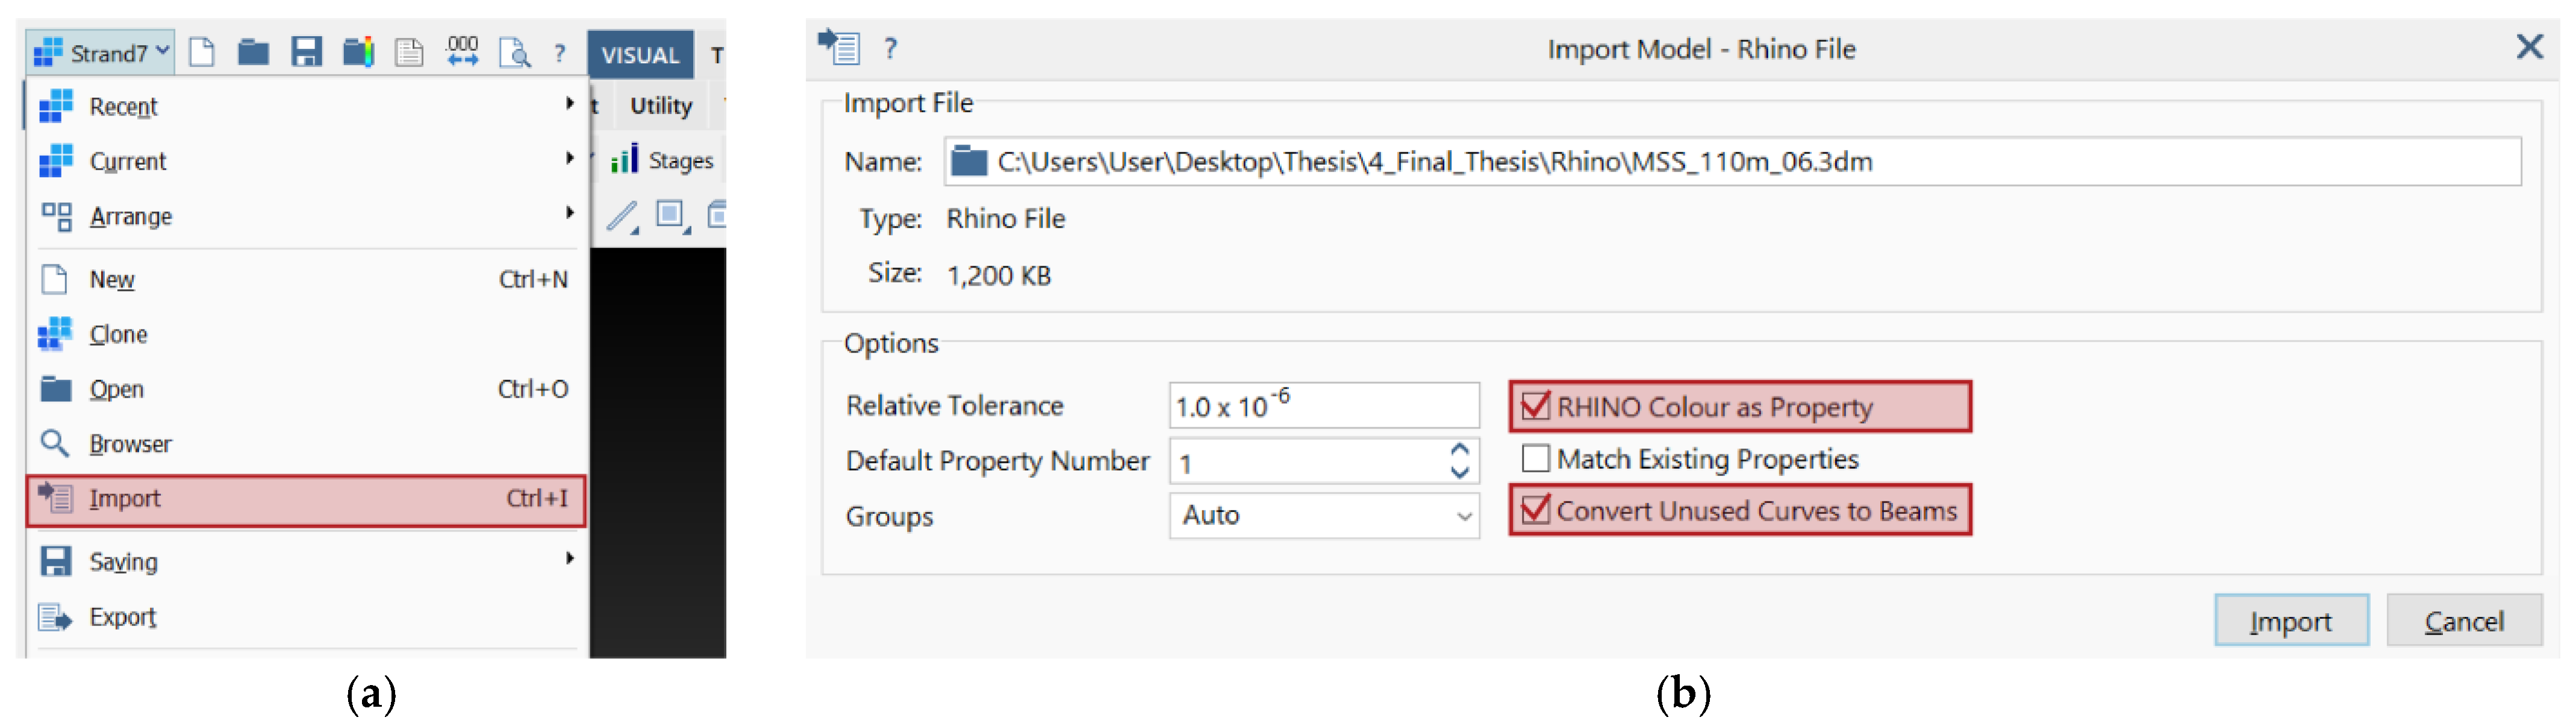Increase Default Property Number with up stepper
The height and width of the screenshot is (723, 2576).
(1459, 450)
